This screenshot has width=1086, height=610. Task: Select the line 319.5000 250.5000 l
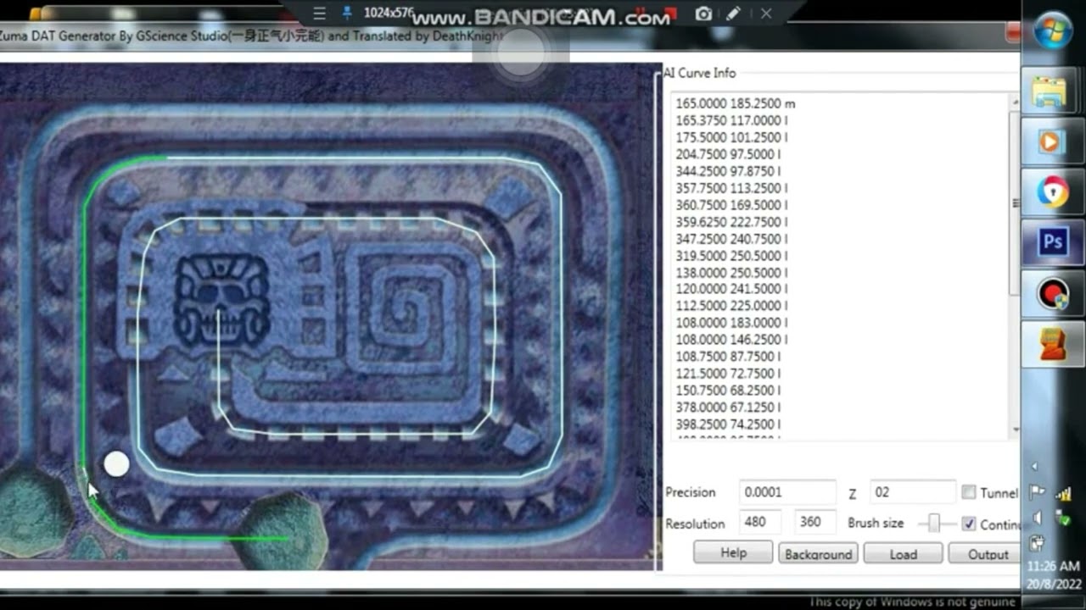(731, 256)
